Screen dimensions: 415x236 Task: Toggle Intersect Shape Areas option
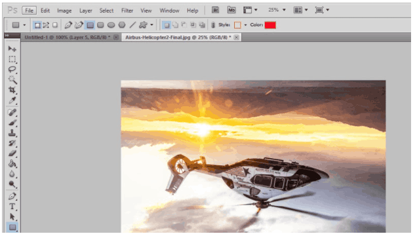coord(193,25)
